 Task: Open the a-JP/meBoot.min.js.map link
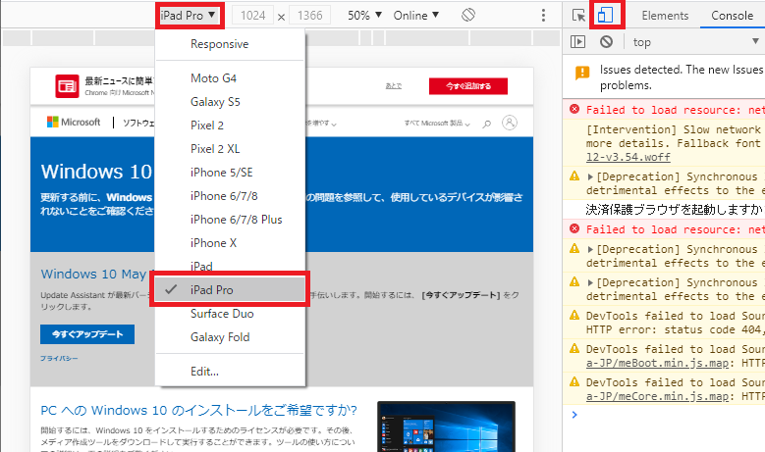click(x=657, y=363)
